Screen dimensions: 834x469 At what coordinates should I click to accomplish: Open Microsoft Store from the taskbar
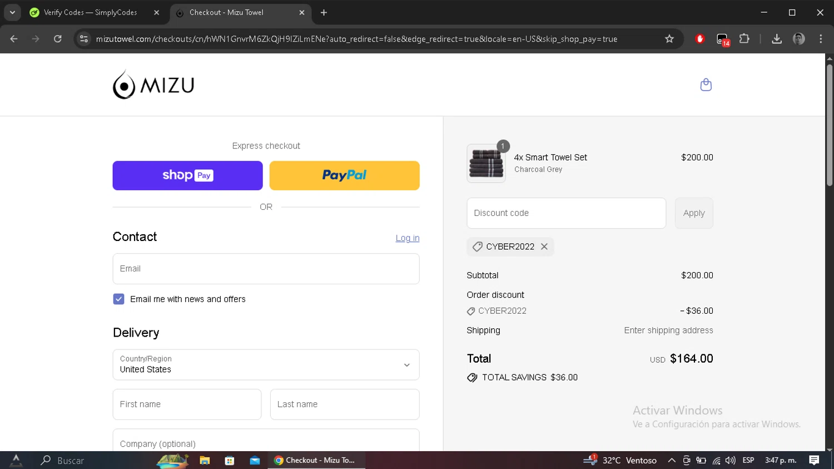[230, 461]
